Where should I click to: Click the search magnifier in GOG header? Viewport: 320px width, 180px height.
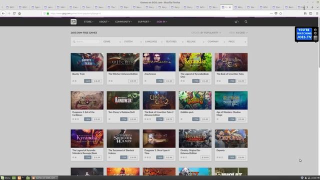246,21
